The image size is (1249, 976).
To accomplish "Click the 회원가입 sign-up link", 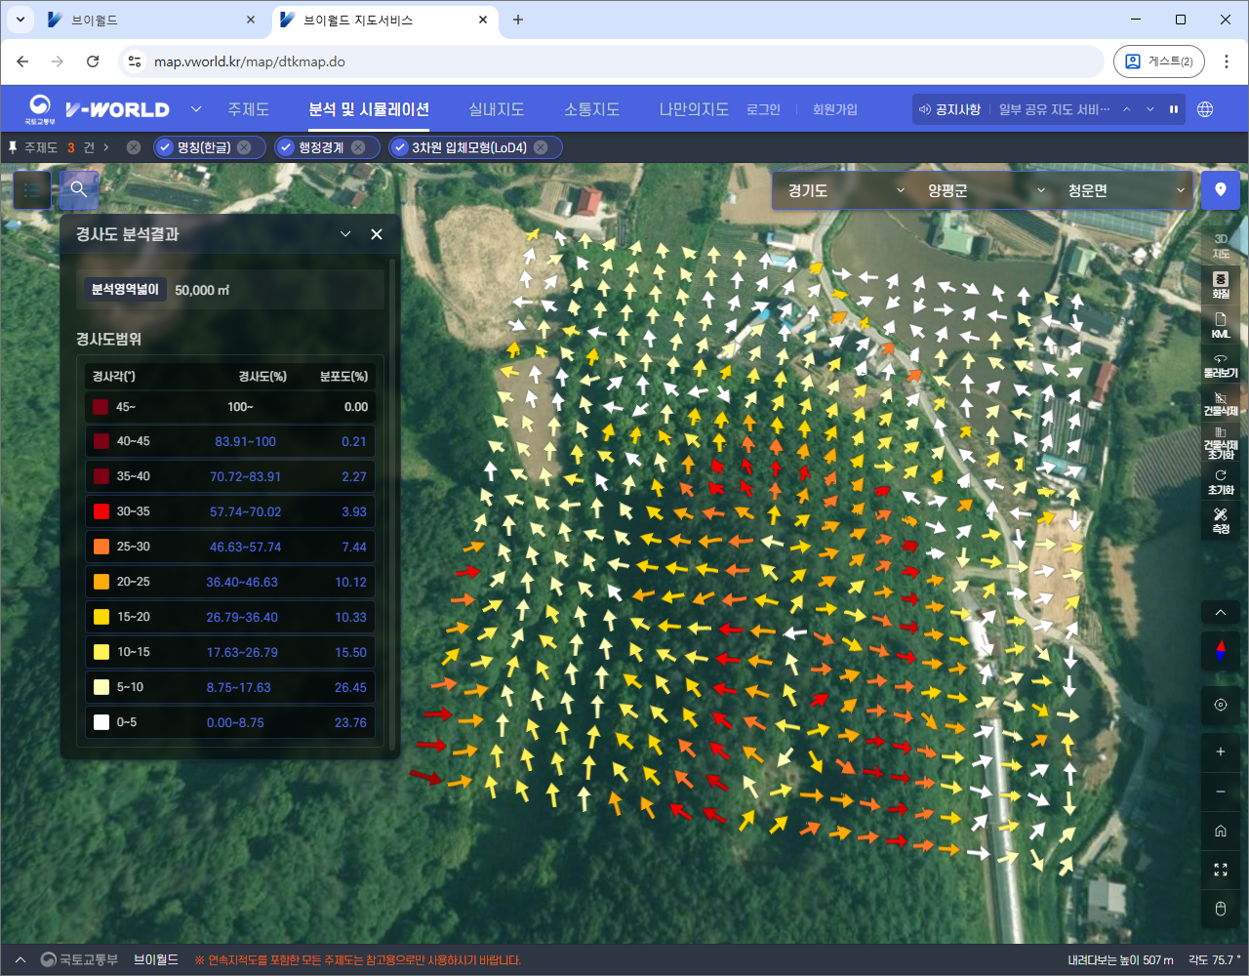I will point(834,109).
